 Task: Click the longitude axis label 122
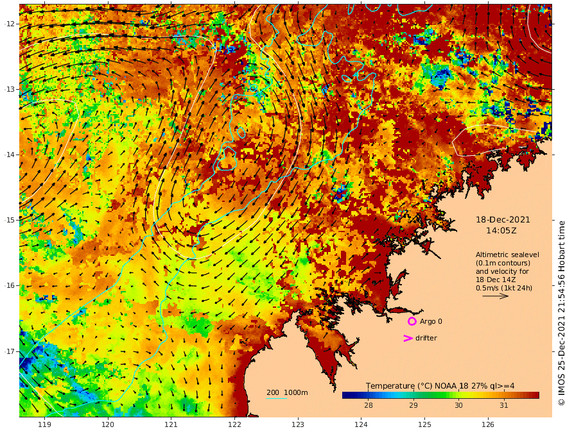(x=234, y=425)
